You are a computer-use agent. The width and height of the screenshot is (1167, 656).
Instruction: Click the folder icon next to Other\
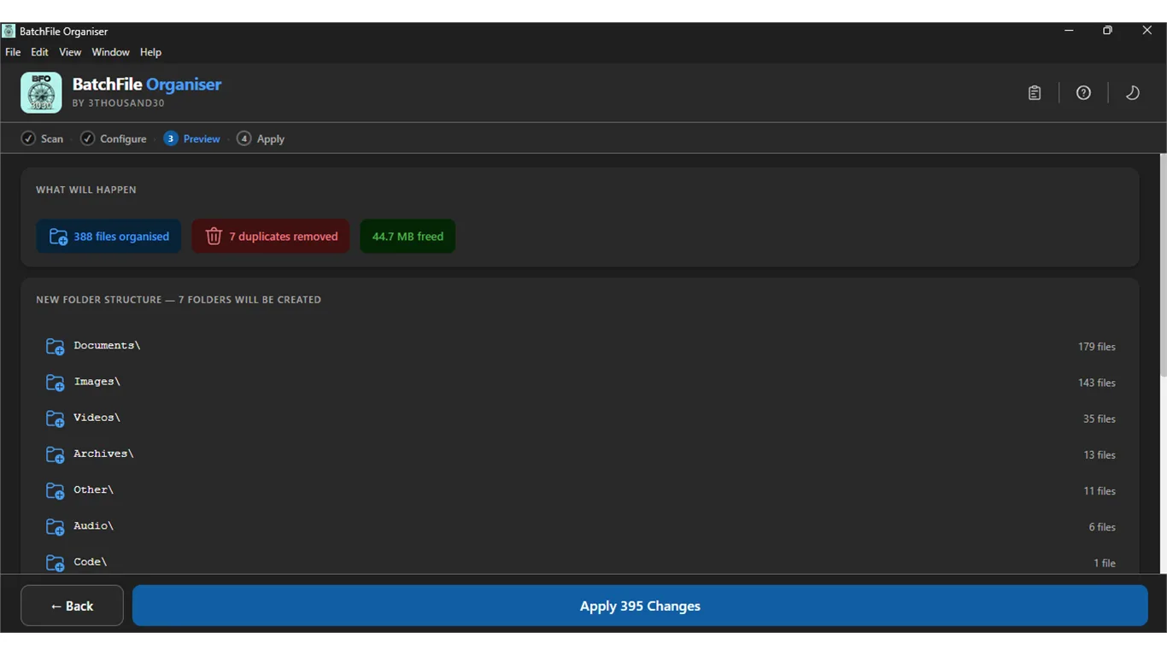pos(55,490)
